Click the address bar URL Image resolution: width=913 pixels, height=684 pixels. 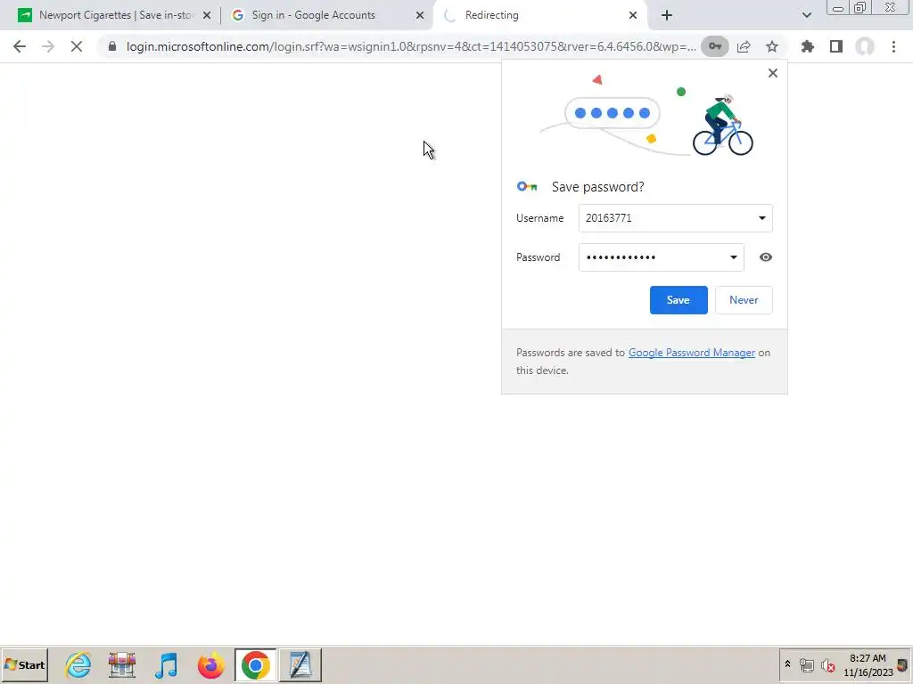pyautogui.click(x=411, y=46)
